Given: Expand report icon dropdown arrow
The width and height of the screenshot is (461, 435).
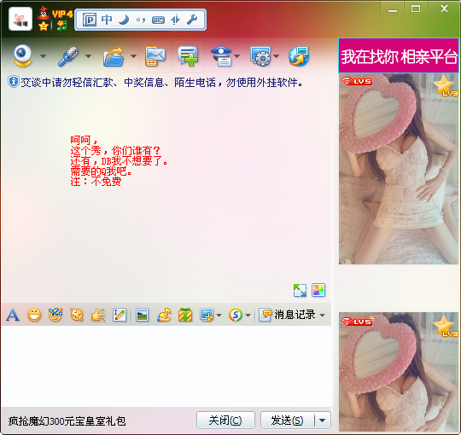Looking at the screenshot, I should (x=237, y=55).
